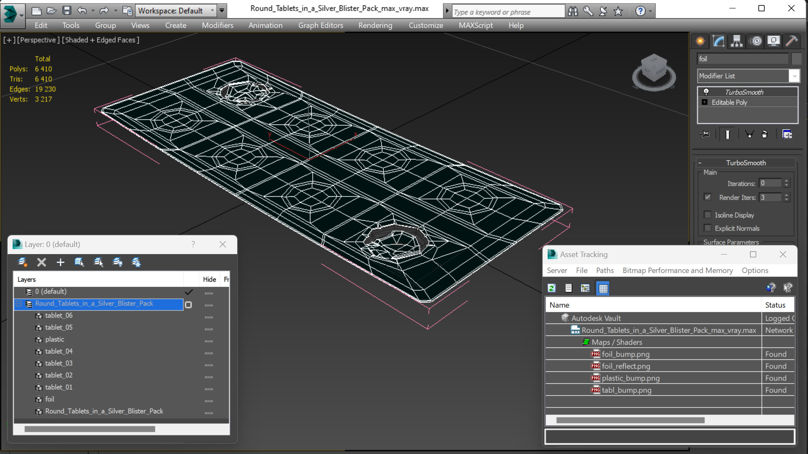
Task: Click the keyword search input field
Action: (x=508, y=12)
